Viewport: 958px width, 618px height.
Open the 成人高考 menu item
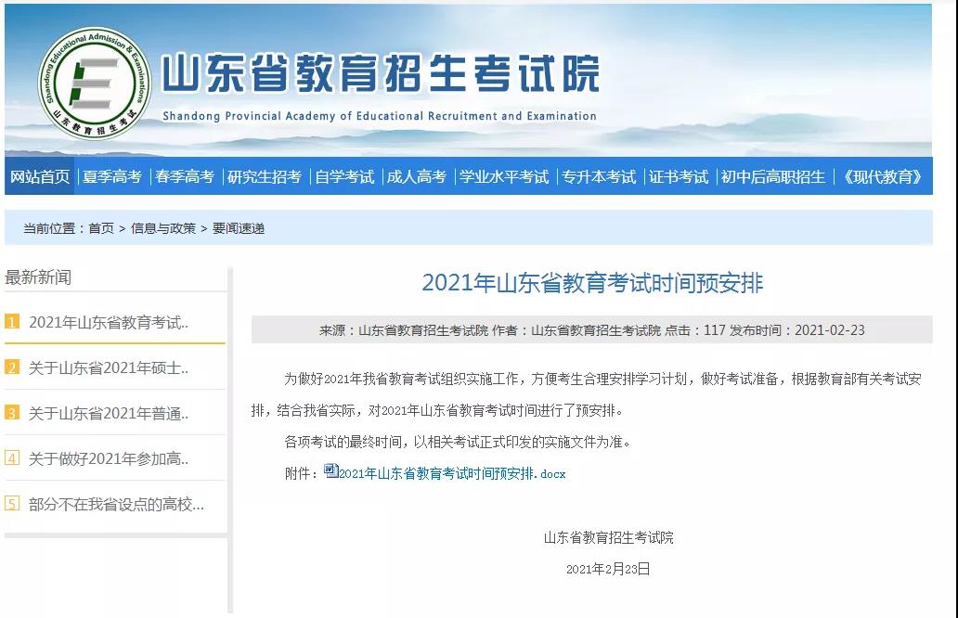417,176
